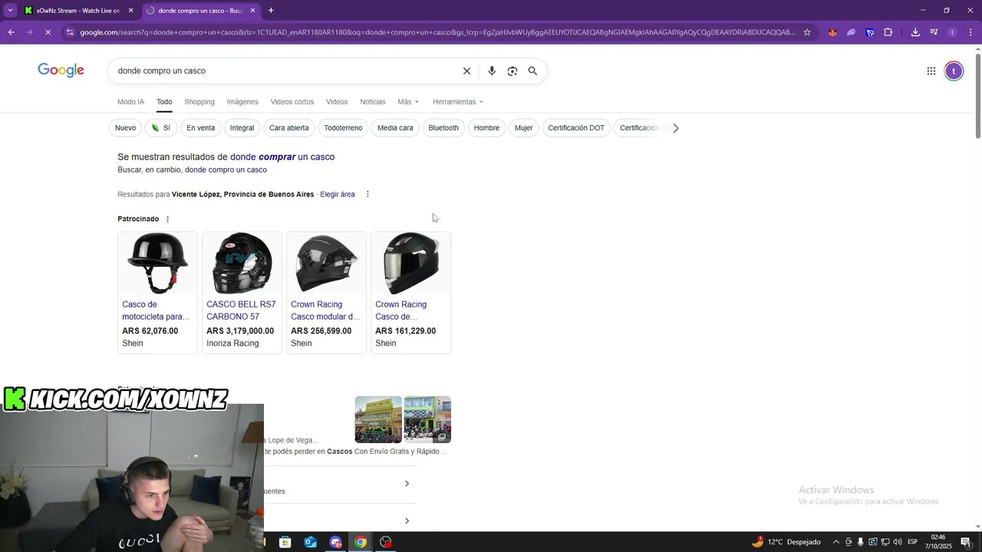Switch to the Noticias tab
Image resolution: width=982 pixels, height=552 pixels.
click(373, 102)
